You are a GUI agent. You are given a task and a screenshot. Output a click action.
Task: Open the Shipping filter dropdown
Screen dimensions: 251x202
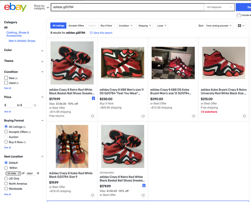coord(145,25)
